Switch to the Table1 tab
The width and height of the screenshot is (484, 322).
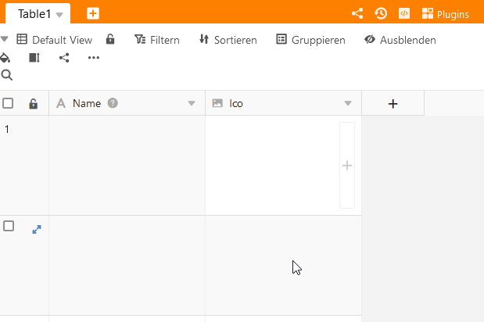coord(34,14)
